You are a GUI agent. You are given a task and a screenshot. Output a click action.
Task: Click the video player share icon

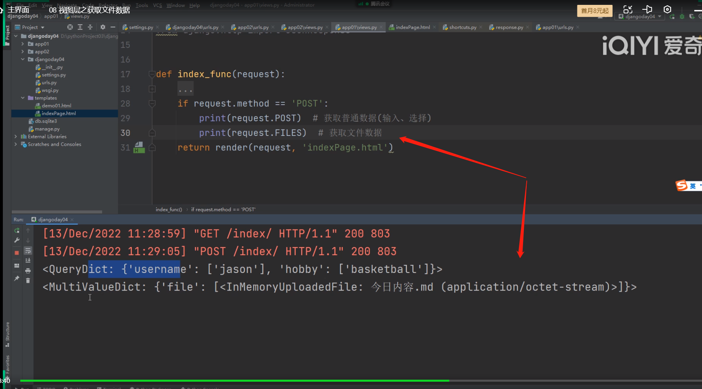pyautogui.click(x=647, y=9)
